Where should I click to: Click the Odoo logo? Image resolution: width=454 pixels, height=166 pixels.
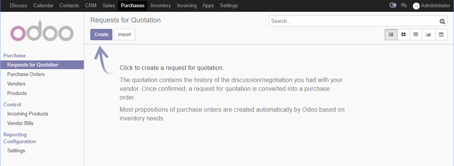click(42, 31)
